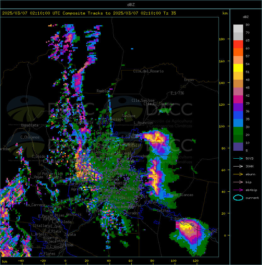Click the '65' value on color scale
262x265 pixels.
pos(248,41)
